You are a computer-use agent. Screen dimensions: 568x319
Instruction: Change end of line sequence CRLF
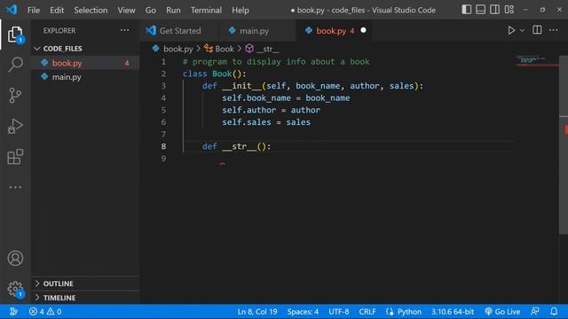click(x=367, y=311)
